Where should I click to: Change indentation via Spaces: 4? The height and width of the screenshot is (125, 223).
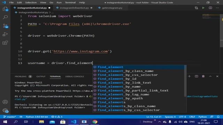tap(170, 117)
